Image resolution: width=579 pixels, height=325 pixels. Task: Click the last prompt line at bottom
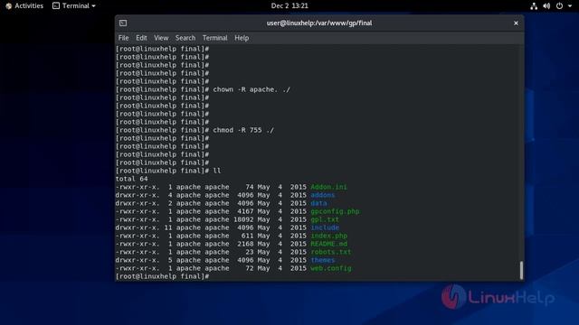click(x=163, y=276)
